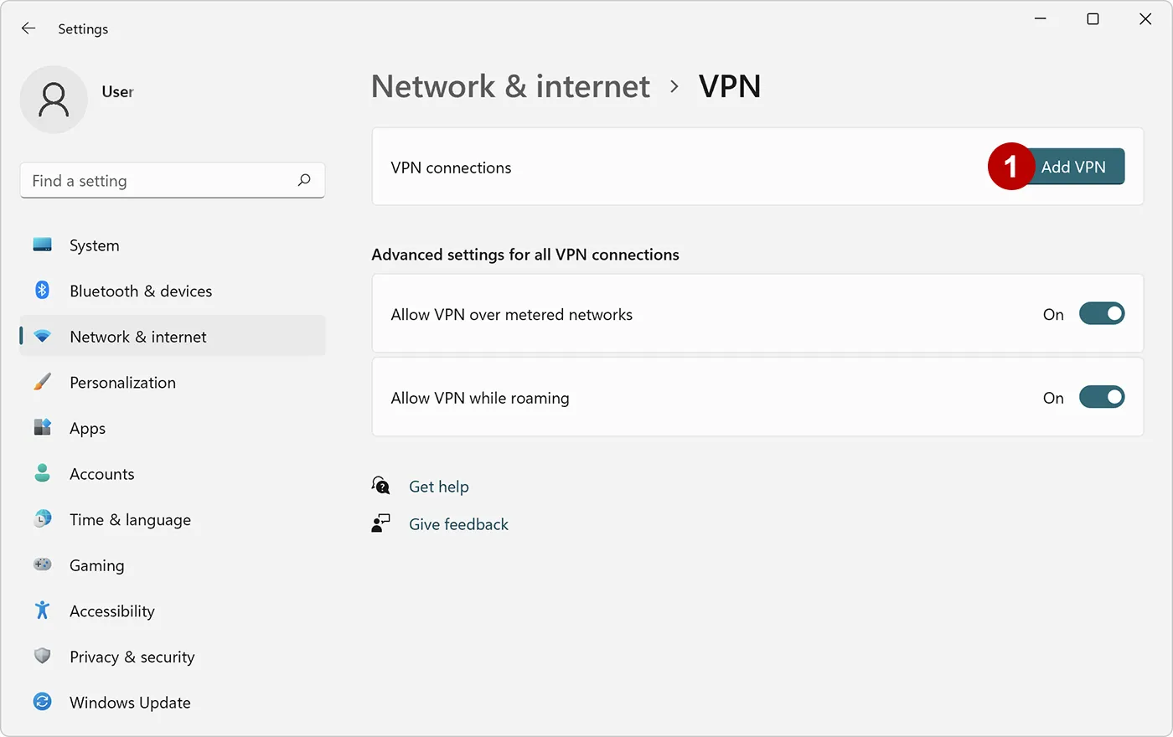Open the Get help link
Image resolution: width=1173 pixels, height=737 pixels.
tap(439, 487)
